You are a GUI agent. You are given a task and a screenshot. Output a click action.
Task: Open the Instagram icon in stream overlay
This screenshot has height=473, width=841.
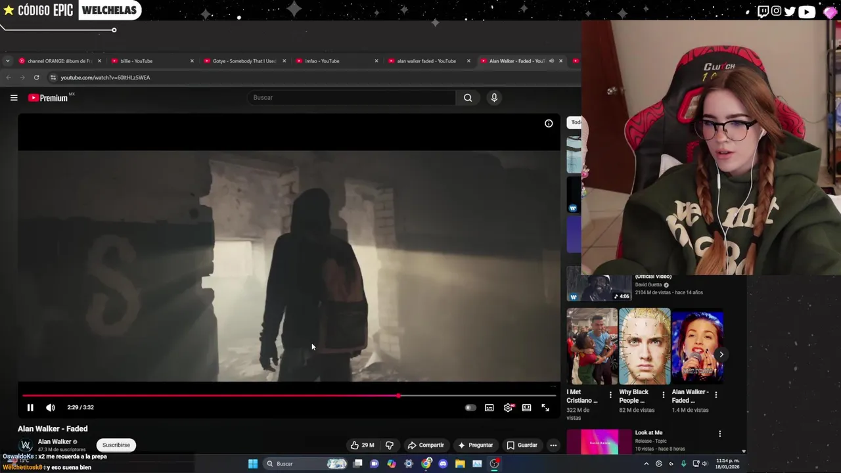(777, 11)
